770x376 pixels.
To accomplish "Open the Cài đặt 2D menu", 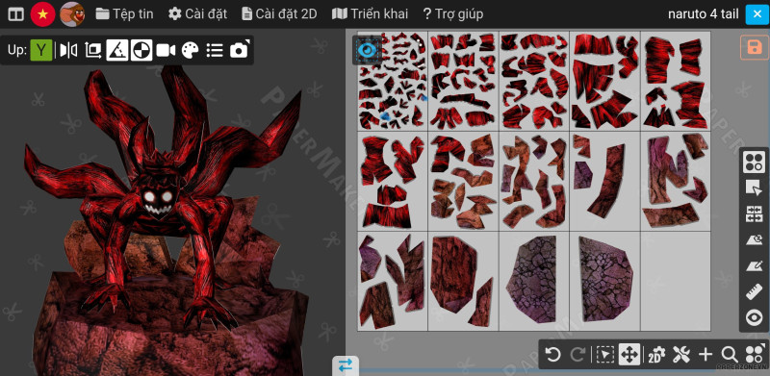I will pyautogui.click(x=279, y=14).
